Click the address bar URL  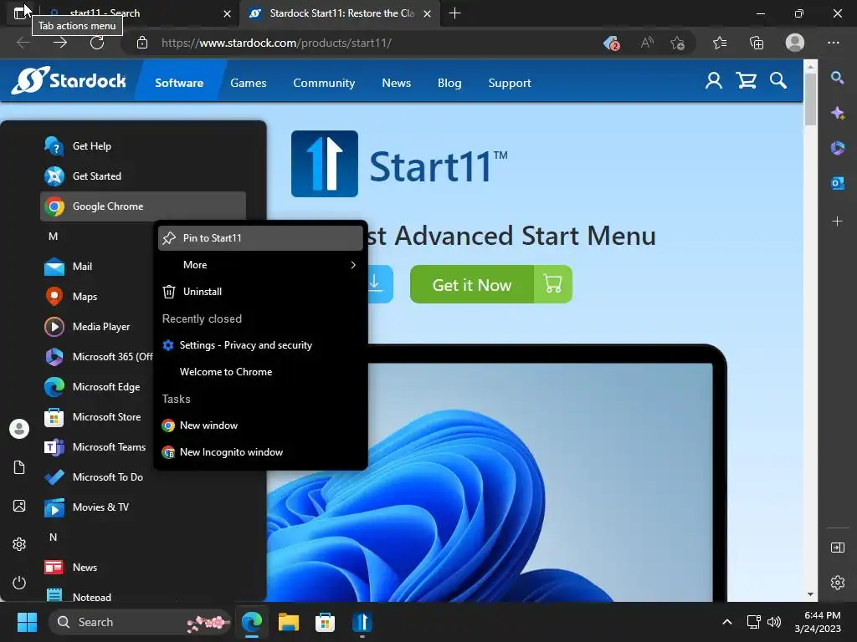pyautogui.click(x=276, y=43)
